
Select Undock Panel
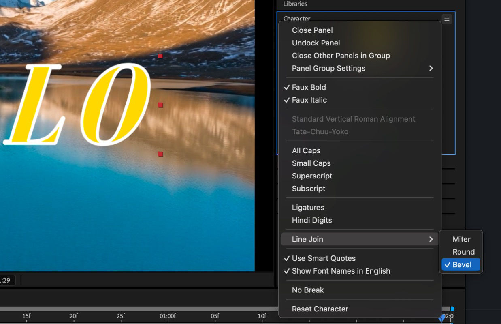[x=316, y=43]
